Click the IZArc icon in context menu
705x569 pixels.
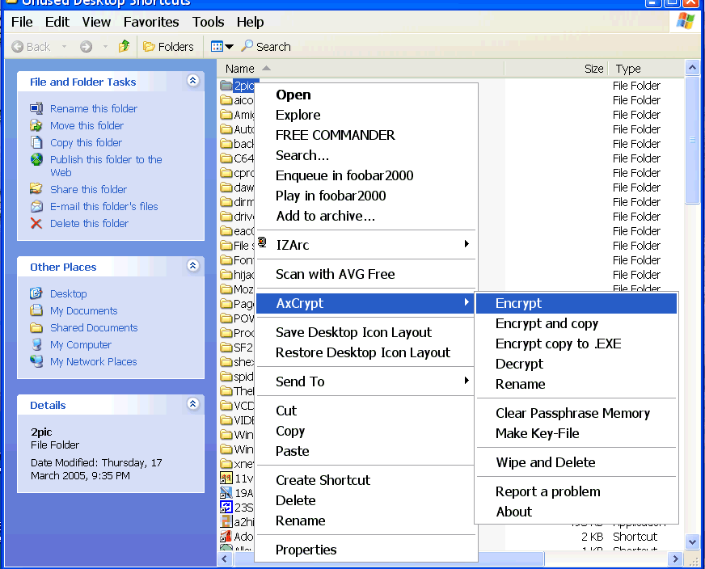(x=262, y=243)
